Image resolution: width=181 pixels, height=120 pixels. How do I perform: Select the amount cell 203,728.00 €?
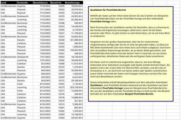(74, 87)
